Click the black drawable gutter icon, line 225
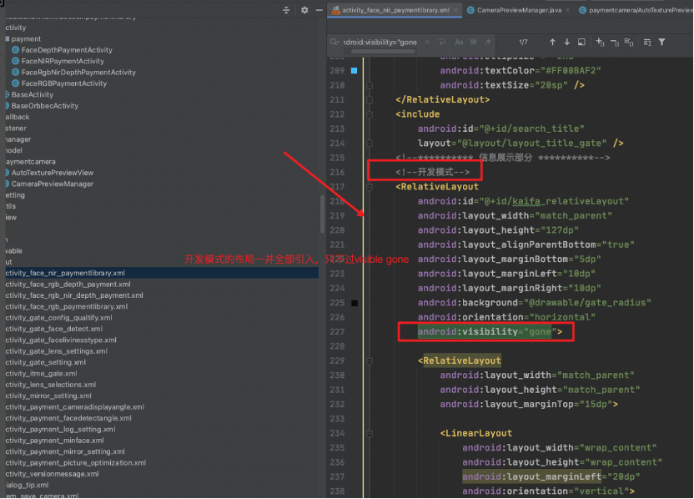 [355, 303]
